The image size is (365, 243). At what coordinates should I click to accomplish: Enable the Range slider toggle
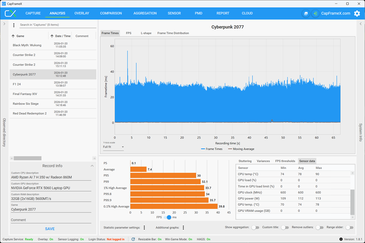click(x=349, y=227)
